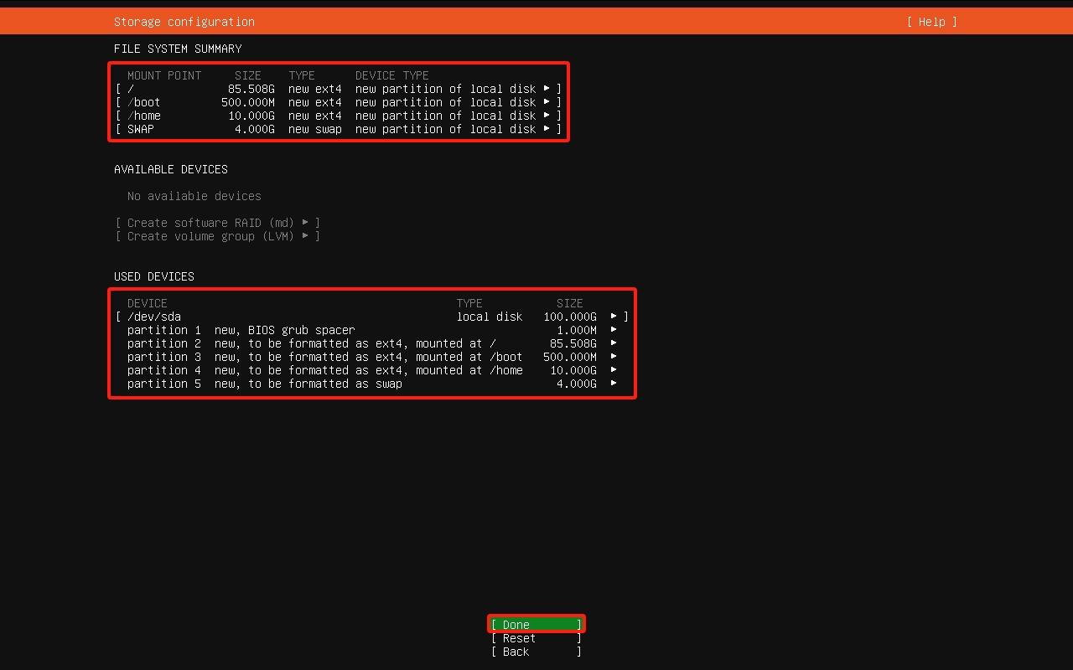
Task: Open partition 3 row arrow
Action: point(614,356)
